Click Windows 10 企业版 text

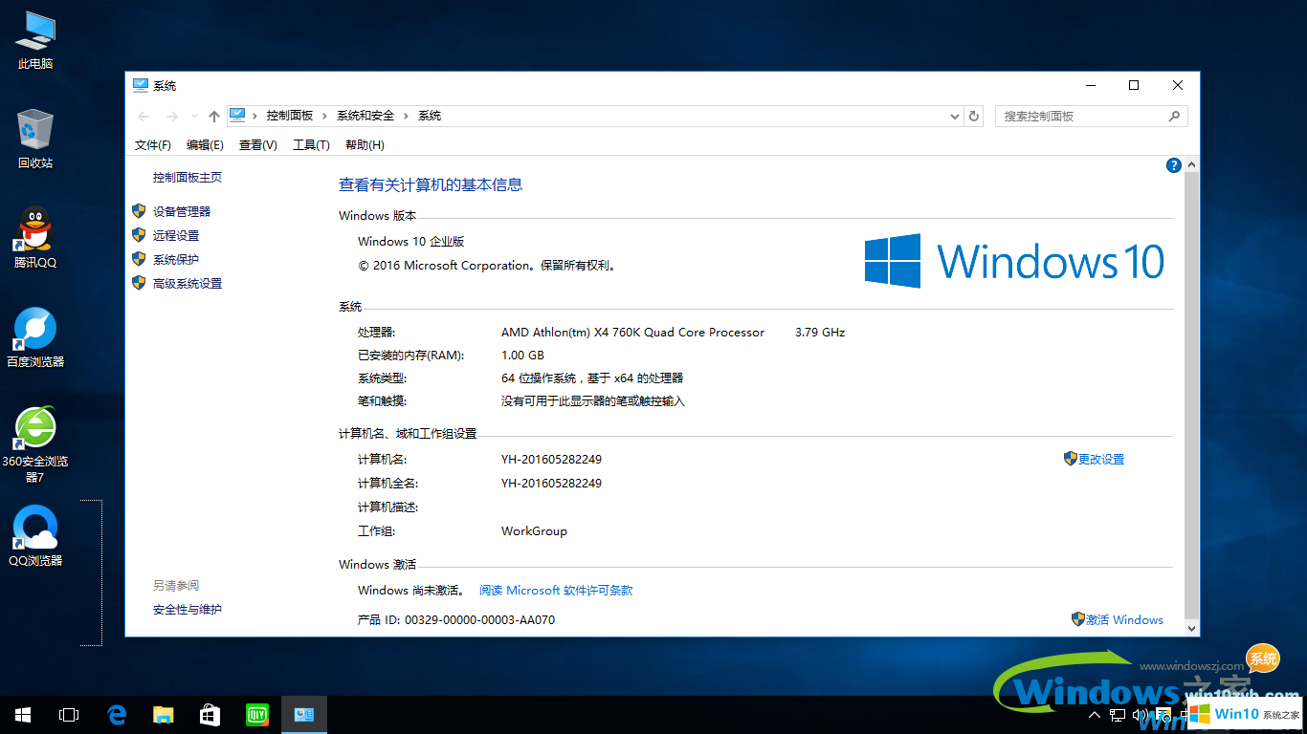[411, 242]
